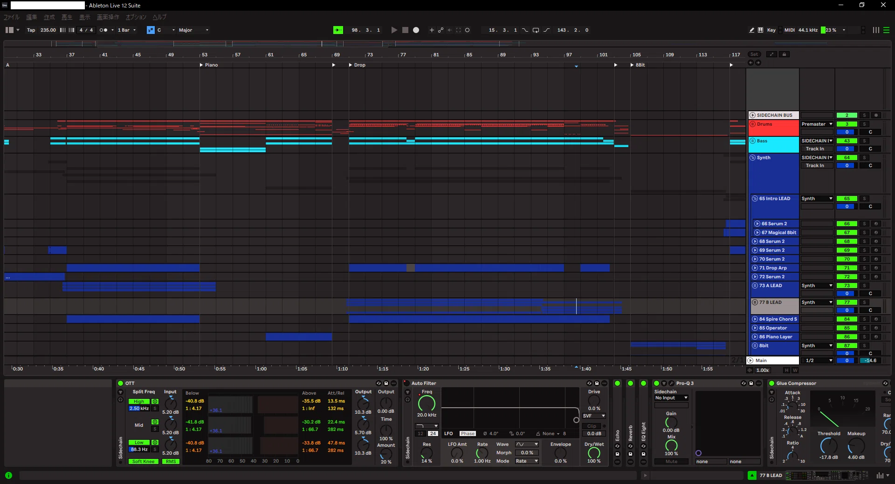Fold the 65 Intro LEAD group
The width and height of the screenshot is (895, 484).
[x=755, y=199]
